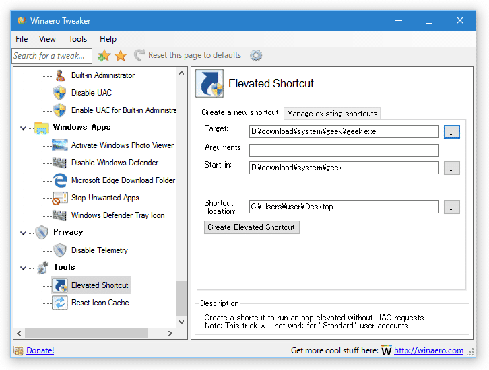This screenshot has height=370, width=489.
Task: Select Built-in Administrator tree item
Action: click(x=103, y=75)
